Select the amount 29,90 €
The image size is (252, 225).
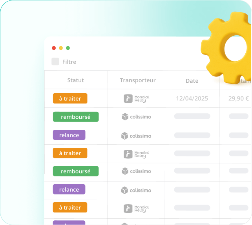point(239,98)
